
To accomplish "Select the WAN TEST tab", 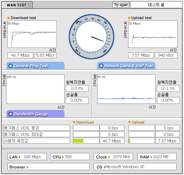I will click(17, 5).
